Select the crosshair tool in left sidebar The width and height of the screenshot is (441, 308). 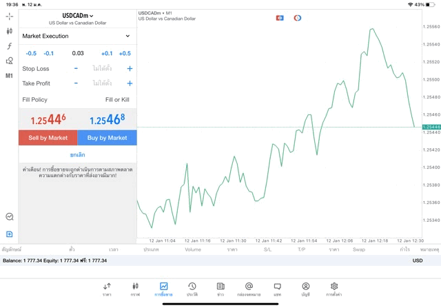tap(10, 16)
